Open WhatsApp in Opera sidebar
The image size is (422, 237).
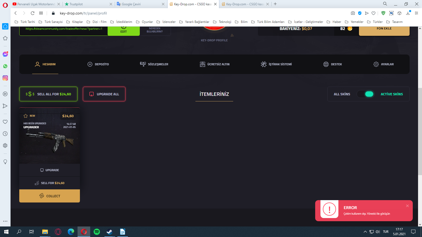click(x=5, y=66)
